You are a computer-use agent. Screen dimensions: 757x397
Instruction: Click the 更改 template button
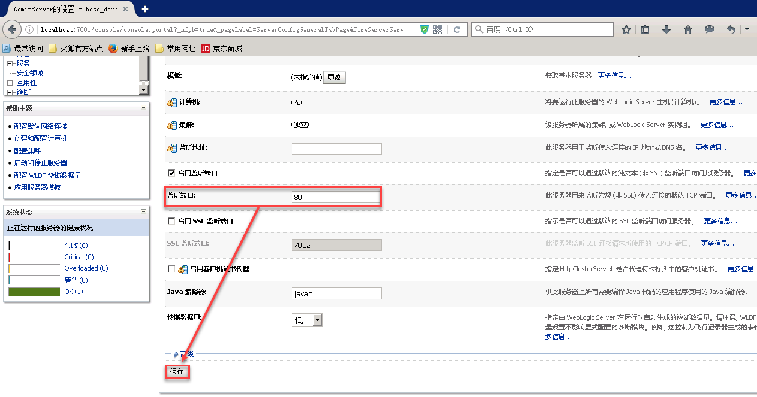[x=334, y=77]
